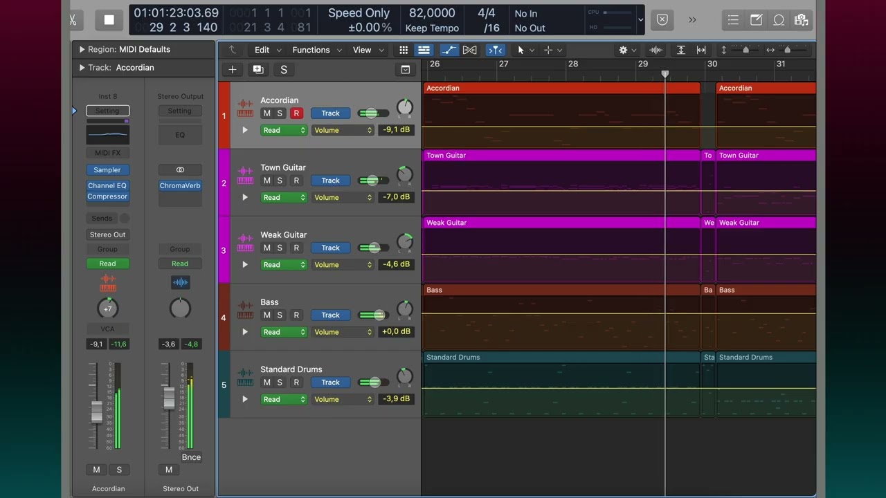The image size is (886, 498).
Task: Open the ChromaVerb plug-in
Action: pyautogui.click(x=180, y=185)
